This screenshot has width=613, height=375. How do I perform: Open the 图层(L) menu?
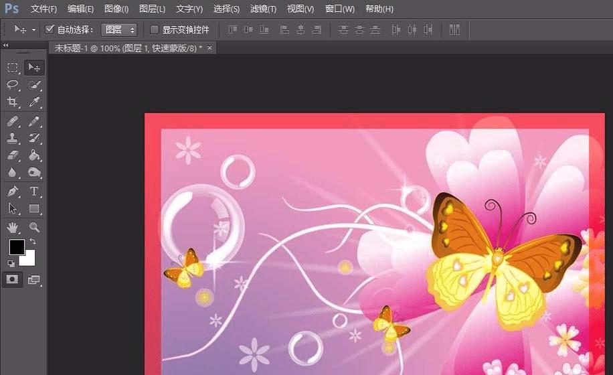(152, 9)
